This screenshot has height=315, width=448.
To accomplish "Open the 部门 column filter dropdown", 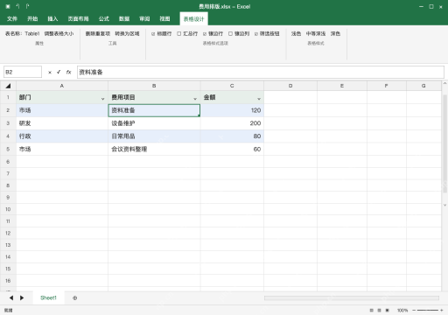I will tap(102, 99).
